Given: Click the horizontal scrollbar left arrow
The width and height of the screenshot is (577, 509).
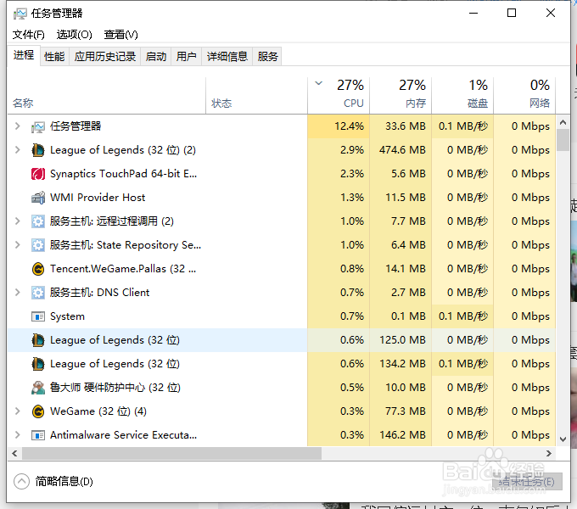Looking at the screenshot, I should [14, 454].
